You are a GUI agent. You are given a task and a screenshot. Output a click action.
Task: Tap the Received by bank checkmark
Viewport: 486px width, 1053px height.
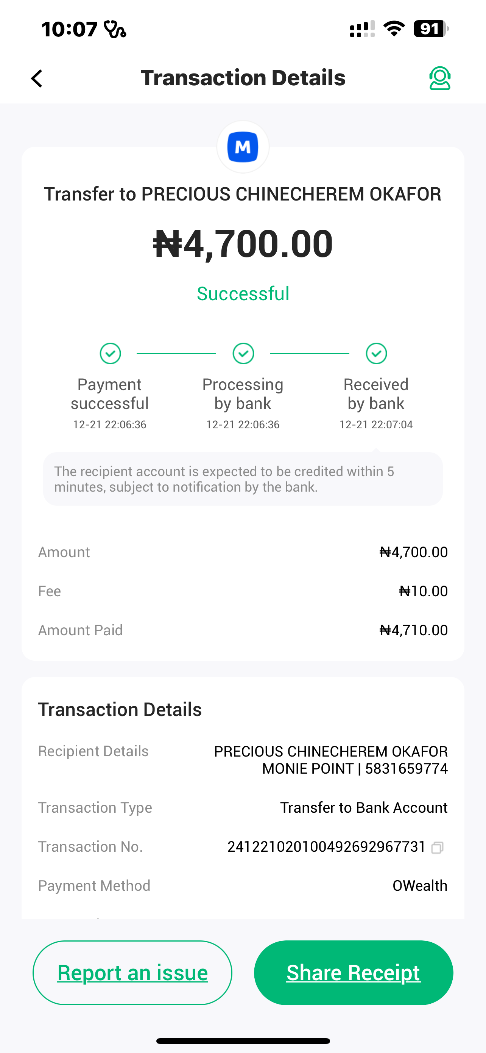coord(376,353)
